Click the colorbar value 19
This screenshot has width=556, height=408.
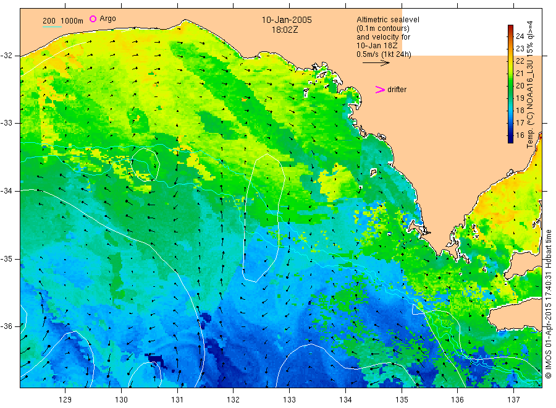520,98
